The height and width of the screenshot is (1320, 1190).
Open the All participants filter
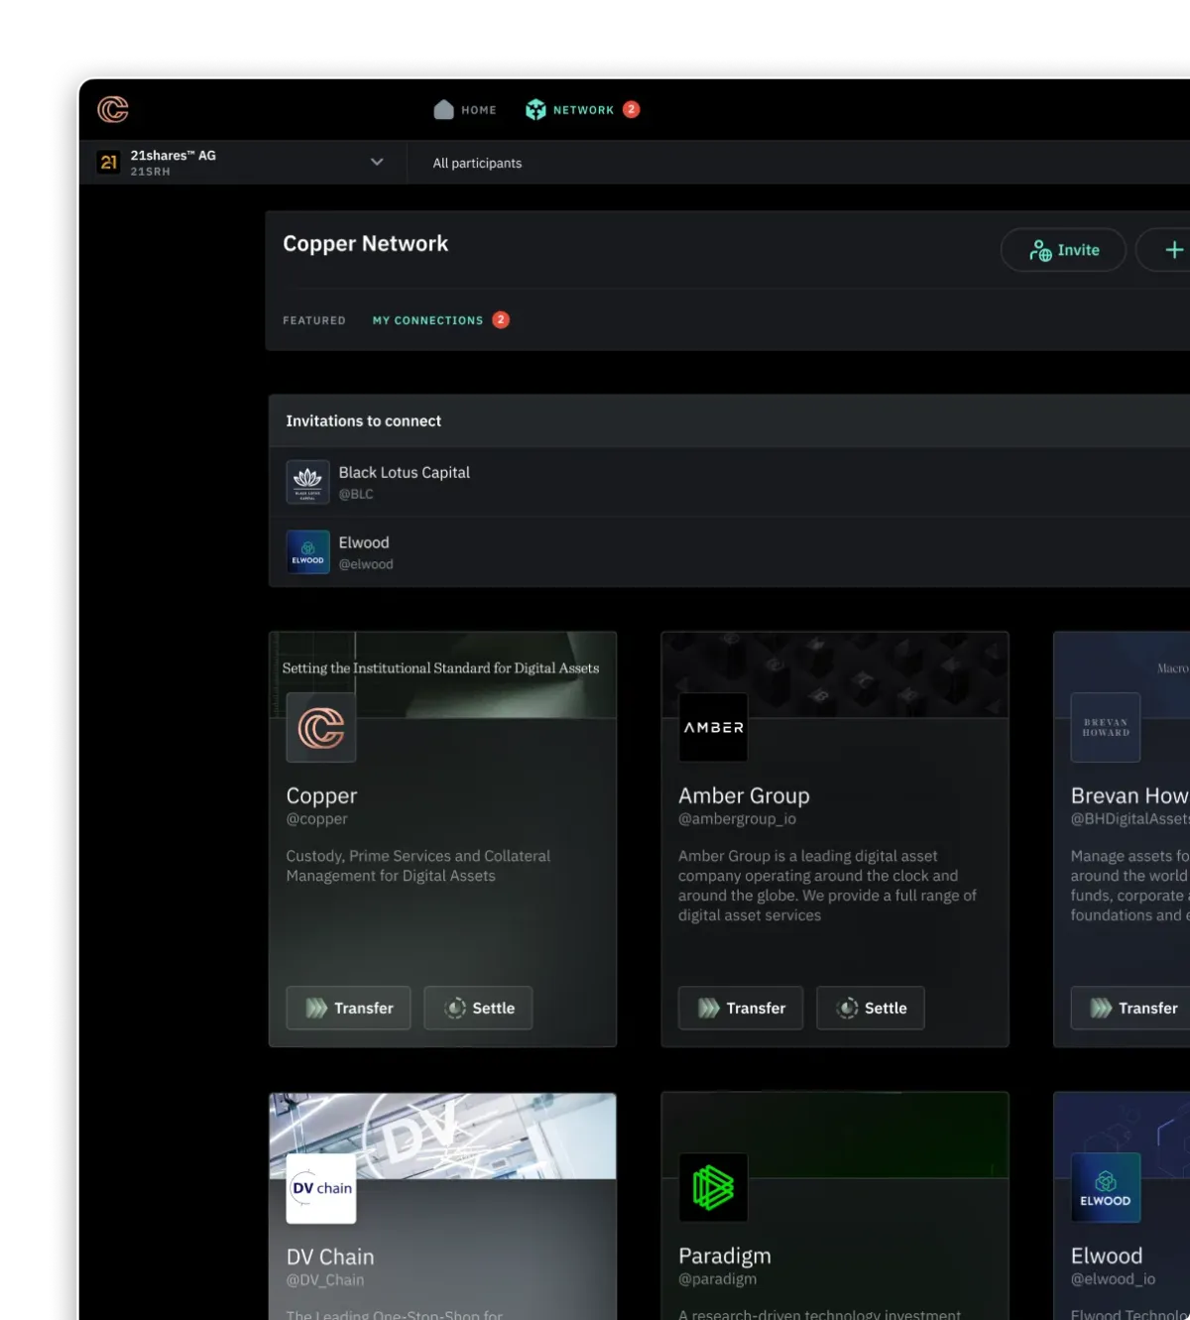click(477, 164)
